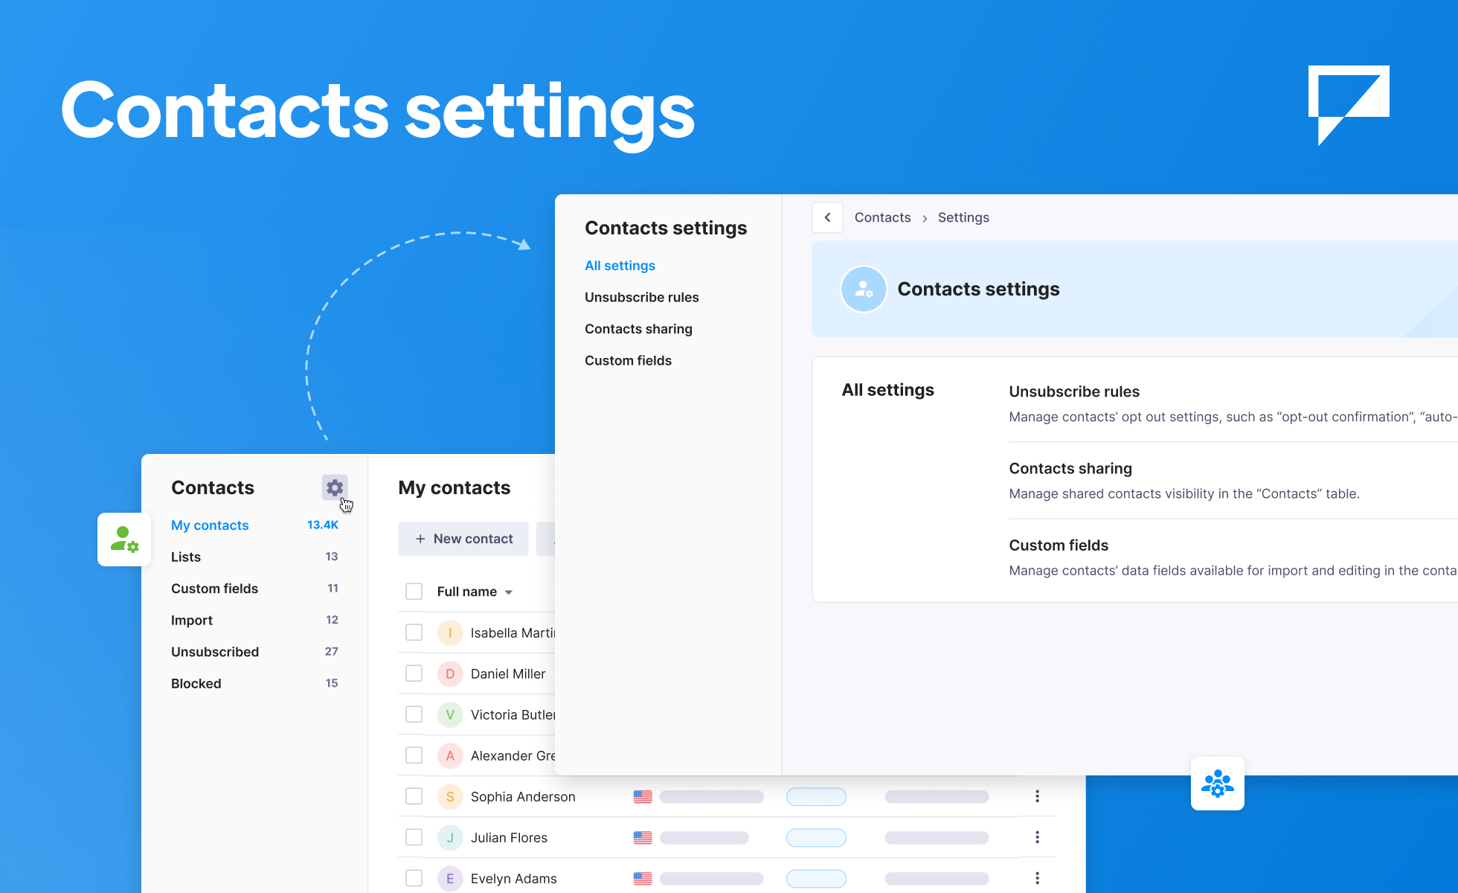The width and height of the screenshot is (1458, 893).
Task: Click the blue pill indicator on Sophia Anderson row
Action: (816, 796)
